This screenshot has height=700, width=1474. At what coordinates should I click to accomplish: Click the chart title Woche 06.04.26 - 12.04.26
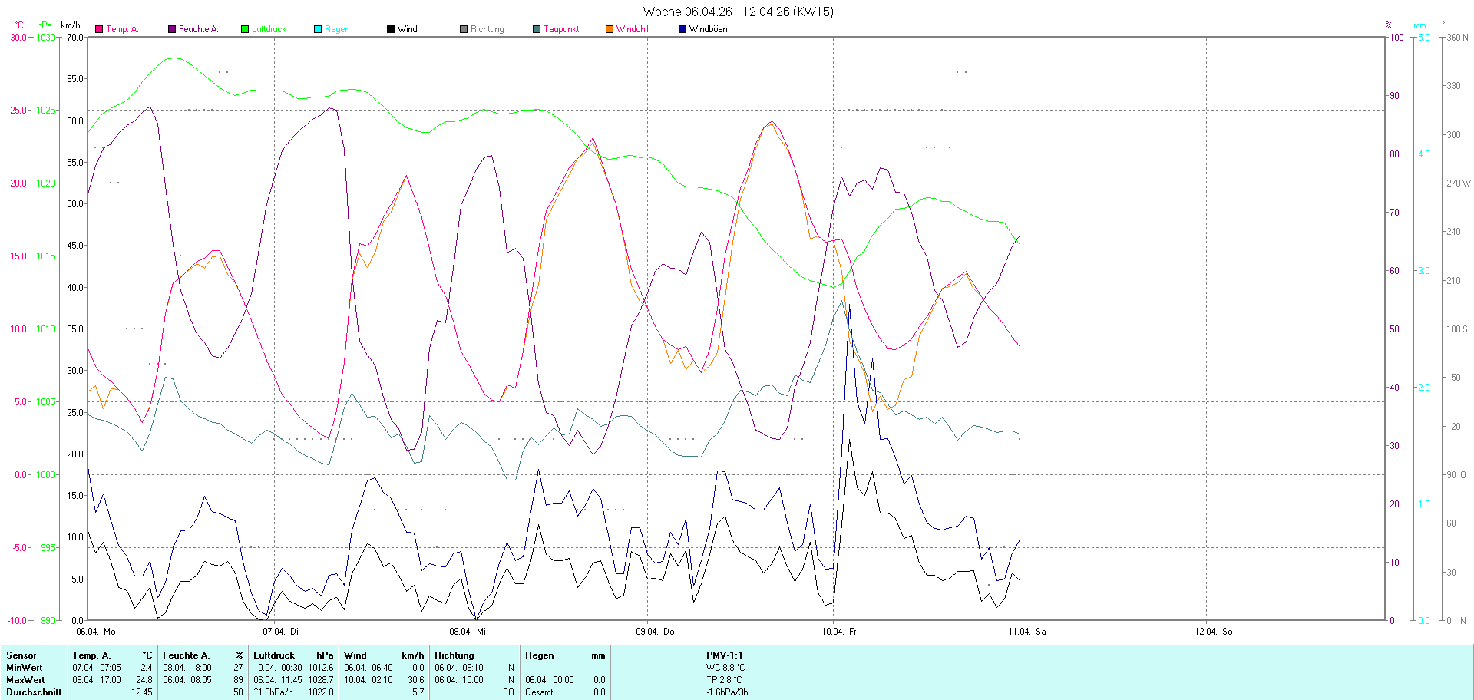[738, 12]
